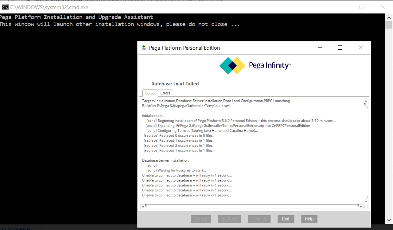Select the 'Rulebase Load Failed' heading text

tap(175, 83)
